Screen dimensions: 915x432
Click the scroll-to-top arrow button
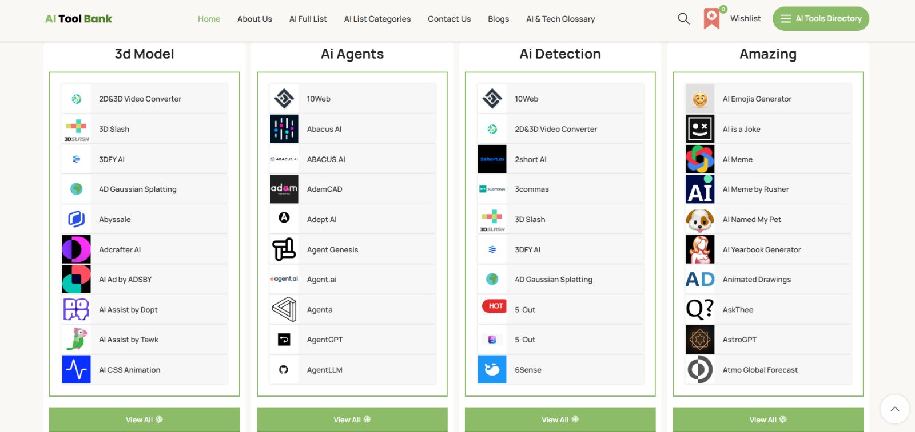coord(895,409)
